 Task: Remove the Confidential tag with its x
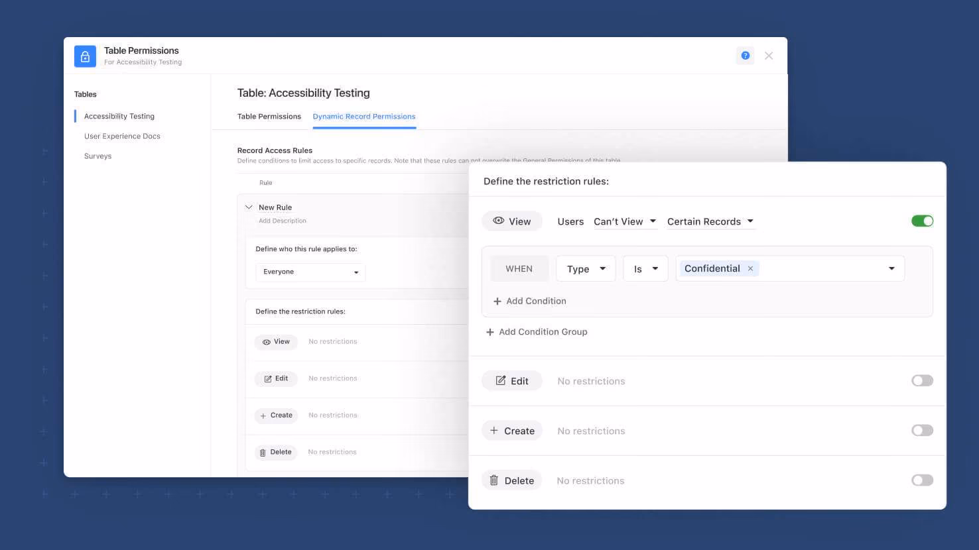750,268
